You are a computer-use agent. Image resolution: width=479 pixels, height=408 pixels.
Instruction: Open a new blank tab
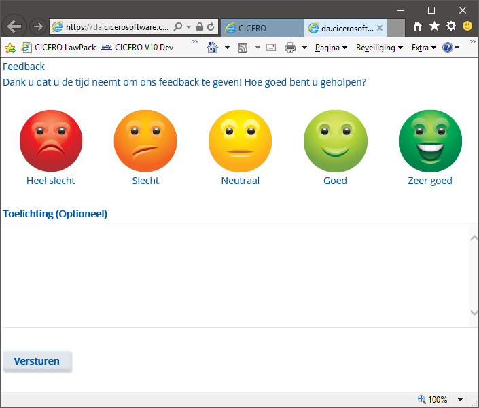[x=396, y=28]
